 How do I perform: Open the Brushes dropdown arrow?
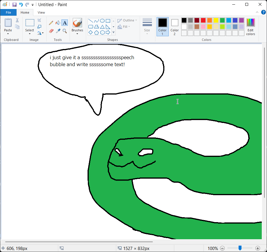pyautogui.click(x=77, y=34)
